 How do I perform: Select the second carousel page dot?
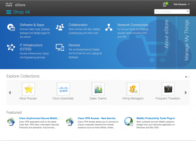pyautogui.click(x=189, y=77)
